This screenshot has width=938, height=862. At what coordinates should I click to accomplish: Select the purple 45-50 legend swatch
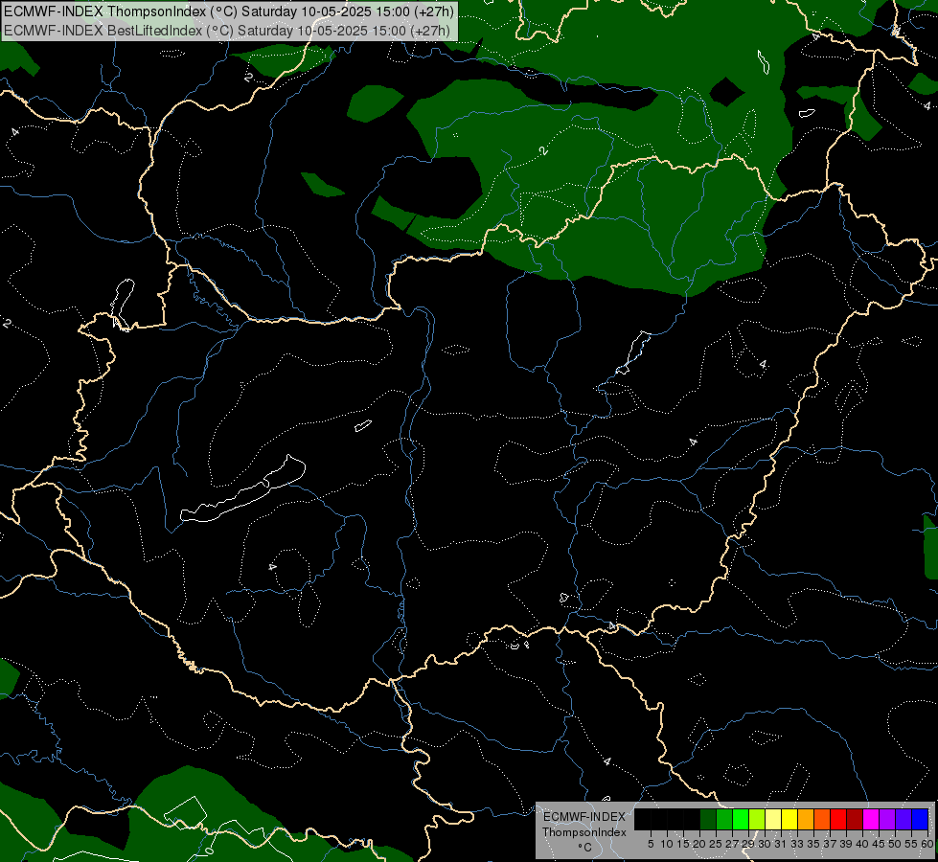click(886, 819)
